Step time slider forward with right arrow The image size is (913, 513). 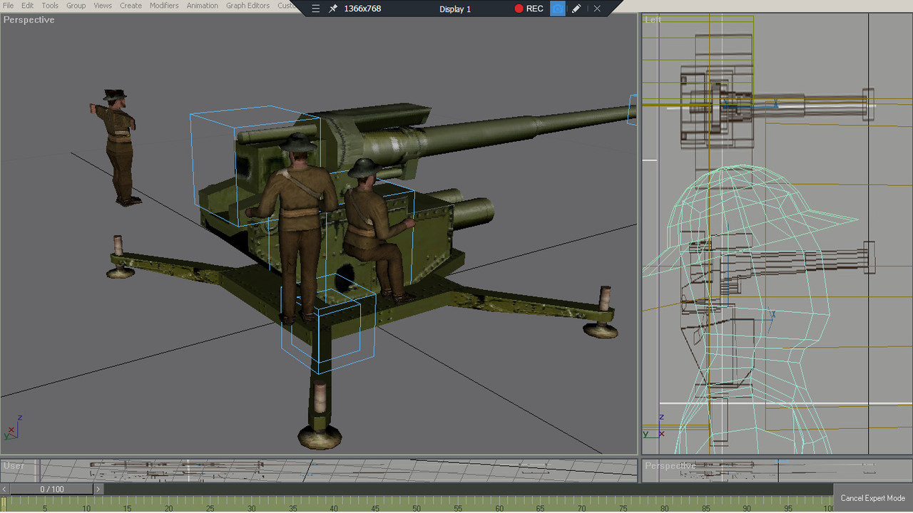(x=98, y=489)
